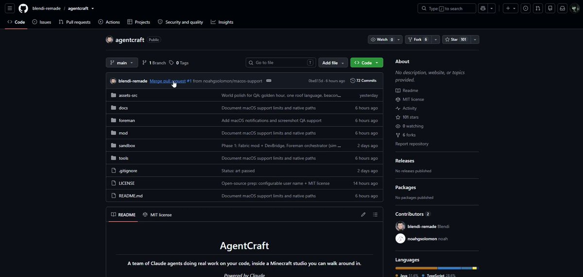Image resolution: width=583 pixels, height=277 pixels.
Task: Click Watch button to subscribe to notifications
Action: 381,39
